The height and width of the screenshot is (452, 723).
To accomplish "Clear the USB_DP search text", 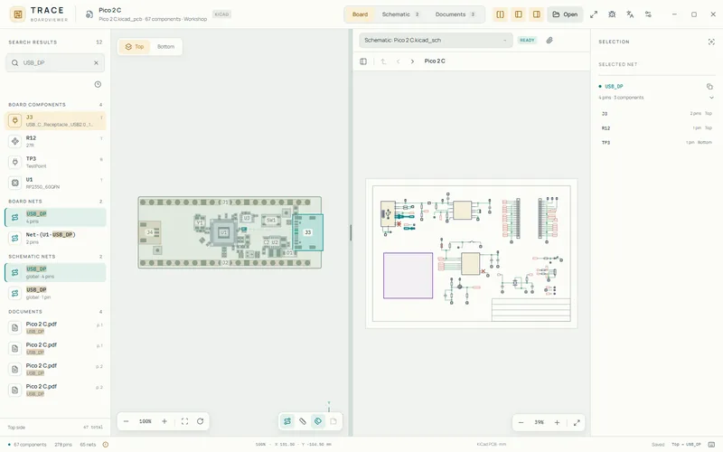I will (x=96, y=62).
